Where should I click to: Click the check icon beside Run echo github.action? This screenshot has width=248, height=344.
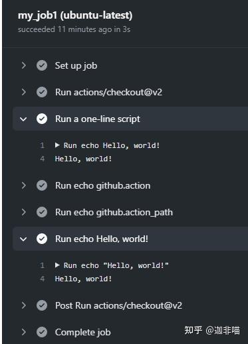coord(42,185)
